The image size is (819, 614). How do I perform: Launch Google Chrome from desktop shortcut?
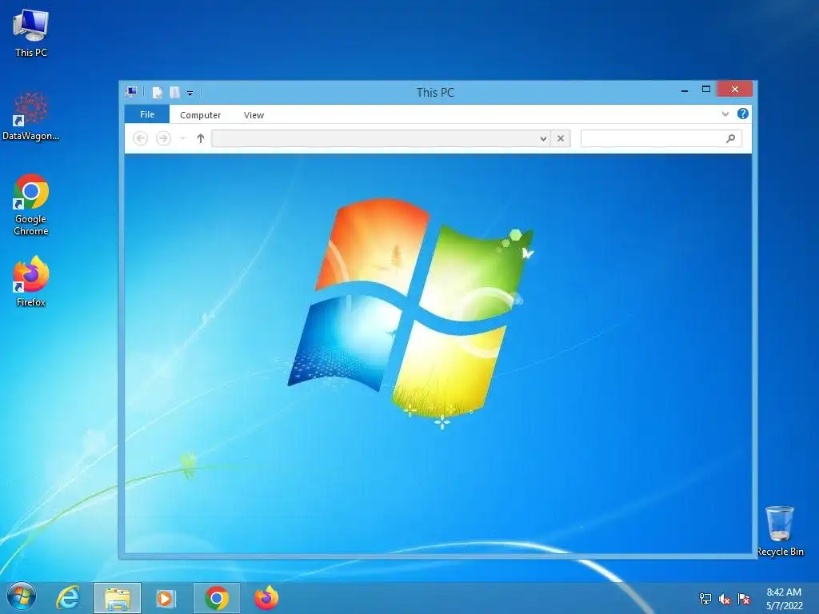coord(31,205)
